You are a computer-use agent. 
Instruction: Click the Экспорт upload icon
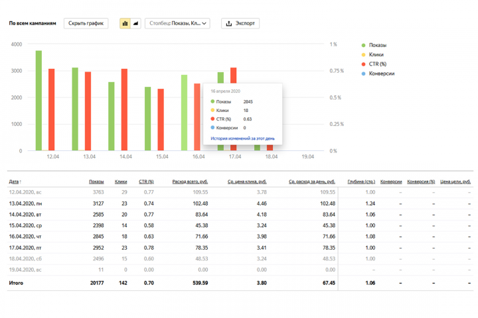click(x=229, y=23)
